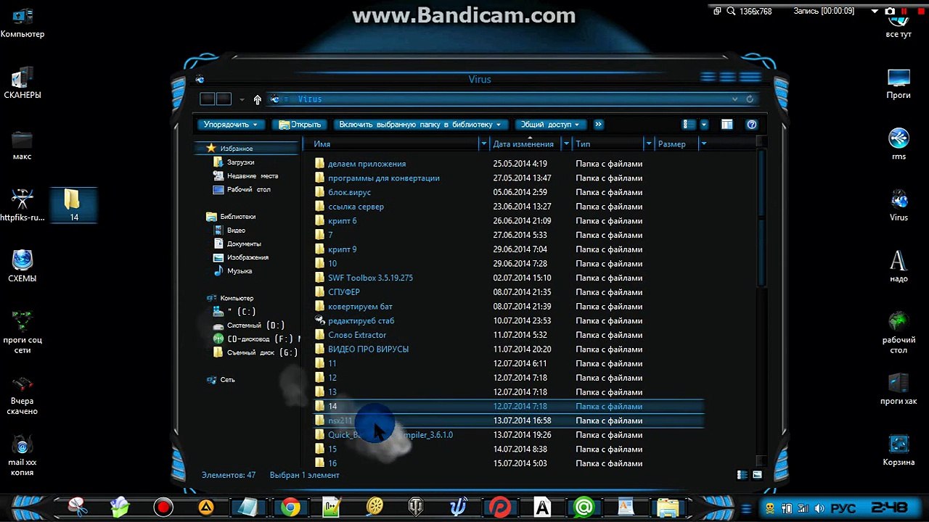This screenshot has width=929, height=522.
Task: Expand the view options dropdown arrow
Action: (704, 125)
